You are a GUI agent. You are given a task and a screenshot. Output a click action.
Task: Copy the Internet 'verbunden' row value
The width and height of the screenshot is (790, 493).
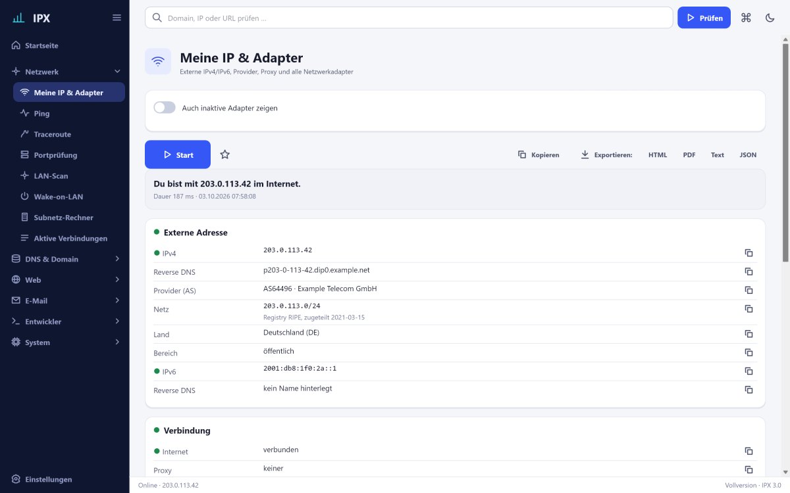pos(749,451)
